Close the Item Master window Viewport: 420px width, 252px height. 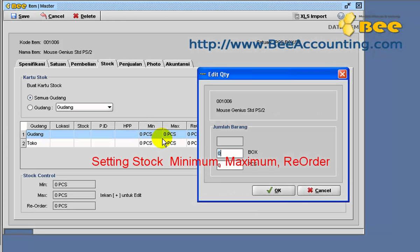pyautogui.click(x=358, y=6)
